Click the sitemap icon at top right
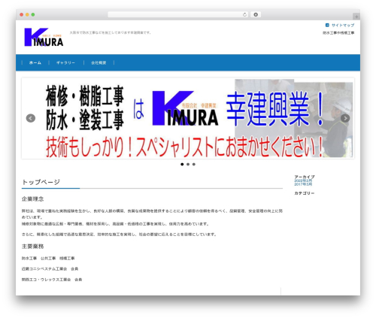This screenshot has width=376, height=318. (327, 25)
